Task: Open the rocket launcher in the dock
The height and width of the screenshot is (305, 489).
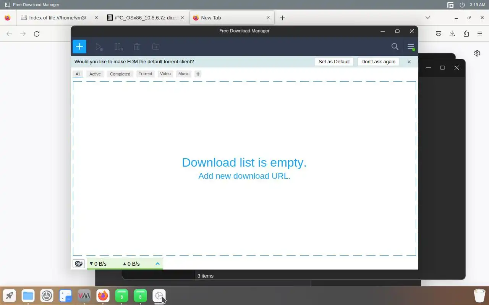Action: pyautogui.click(x=9, y=295)
